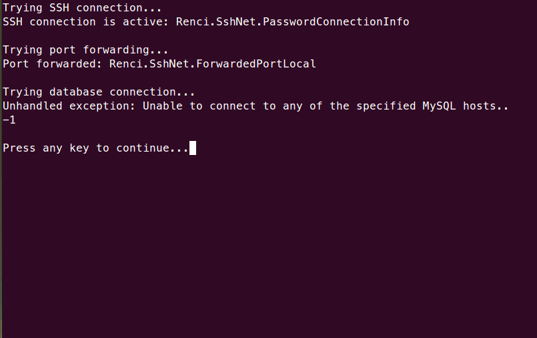This screenshot has height=338, width=537.
Task: Click the Renci.SshNet.ForwardedPortLocal text
Action: [x=212, y=64]
